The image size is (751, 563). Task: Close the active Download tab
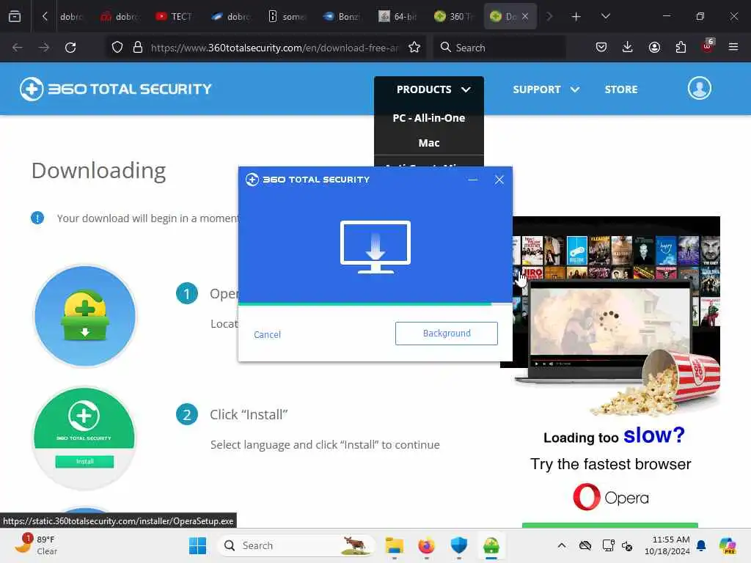[525, 16]
